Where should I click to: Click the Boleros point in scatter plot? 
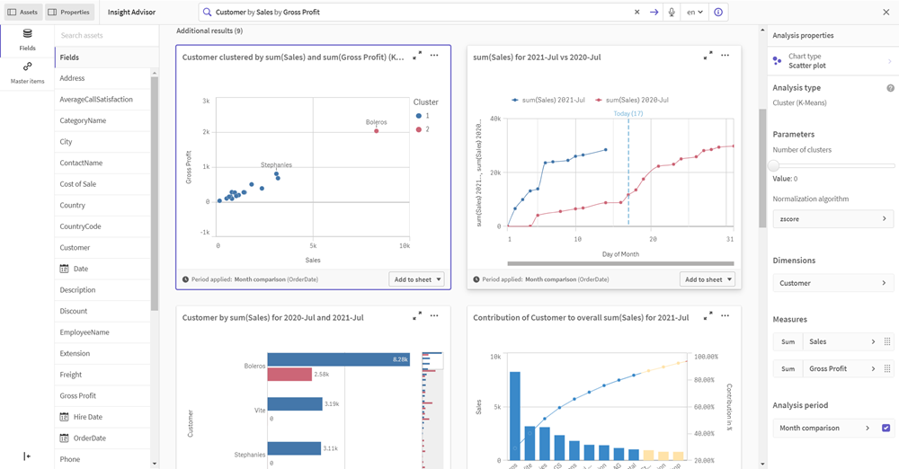(x=377, y=131)
